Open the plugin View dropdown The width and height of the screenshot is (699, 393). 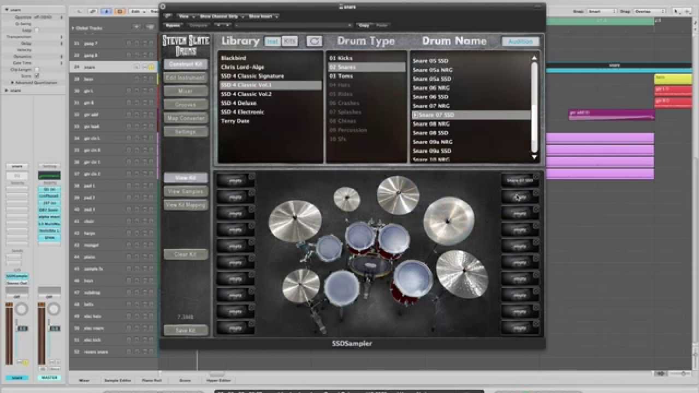(186, 16)
